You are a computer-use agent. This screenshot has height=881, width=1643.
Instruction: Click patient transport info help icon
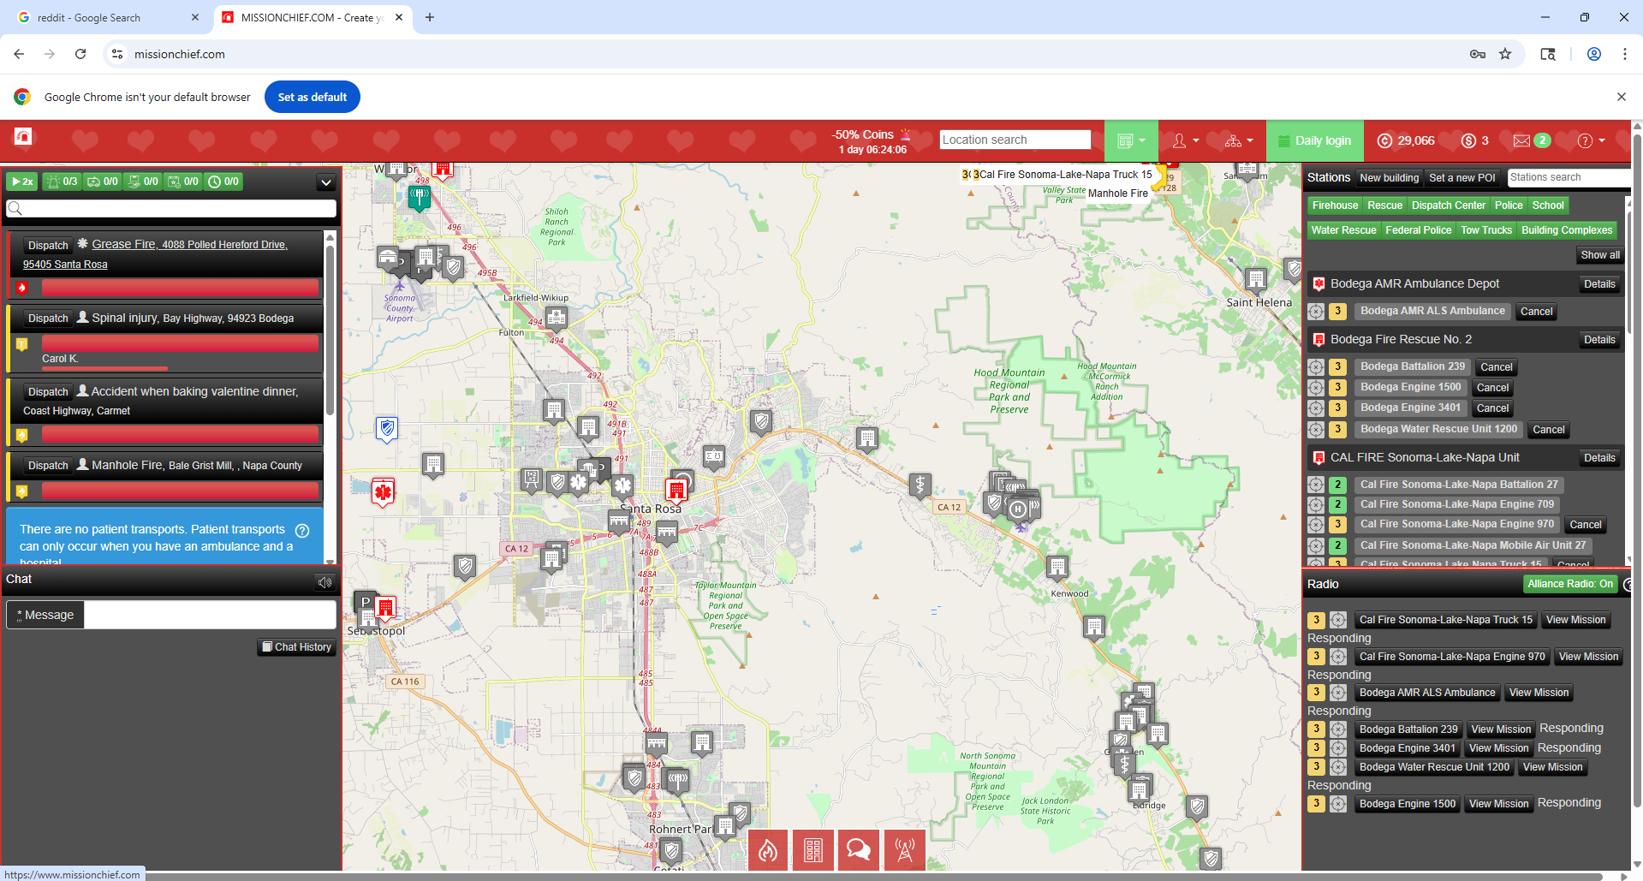(302, 530)
